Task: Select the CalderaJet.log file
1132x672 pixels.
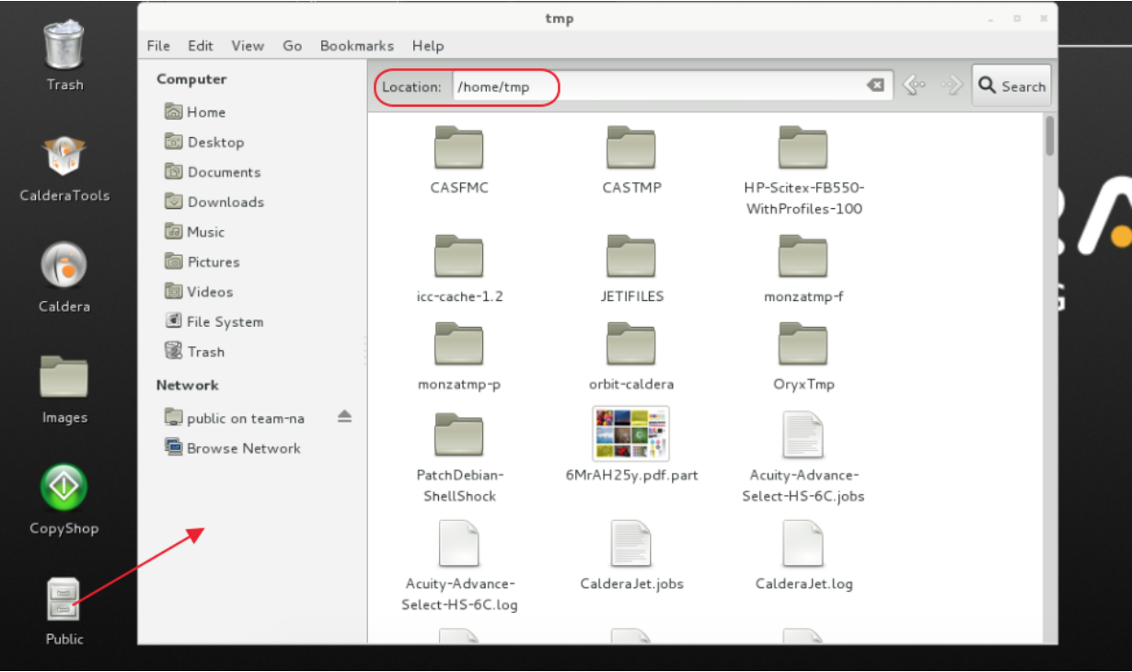Action: click(803, 544)
